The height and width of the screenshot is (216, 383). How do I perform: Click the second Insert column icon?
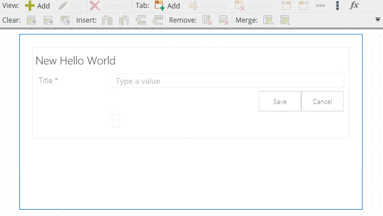(124, 20)
